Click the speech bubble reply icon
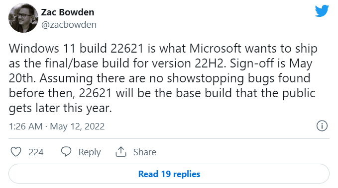 pos(66,152)
